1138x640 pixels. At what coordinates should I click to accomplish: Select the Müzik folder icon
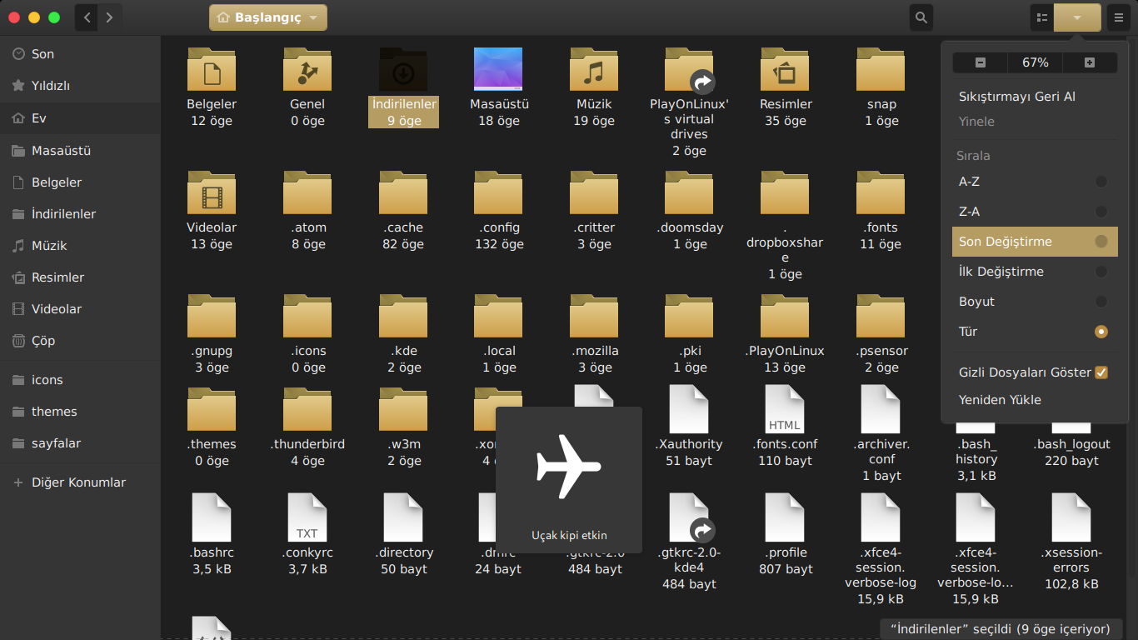pyautogui.click(x=594, y=69)
